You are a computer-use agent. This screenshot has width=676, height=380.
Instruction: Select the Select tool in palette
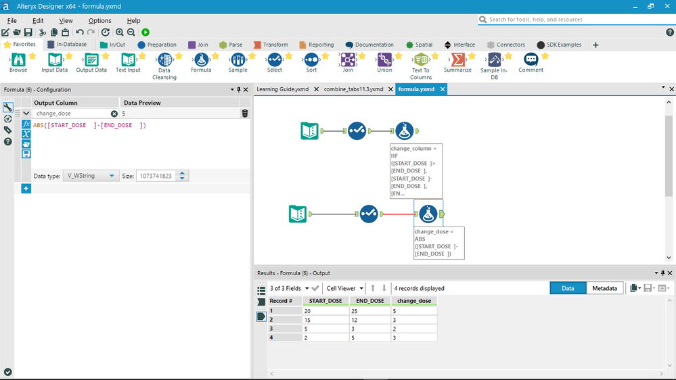tap(274, 62)
